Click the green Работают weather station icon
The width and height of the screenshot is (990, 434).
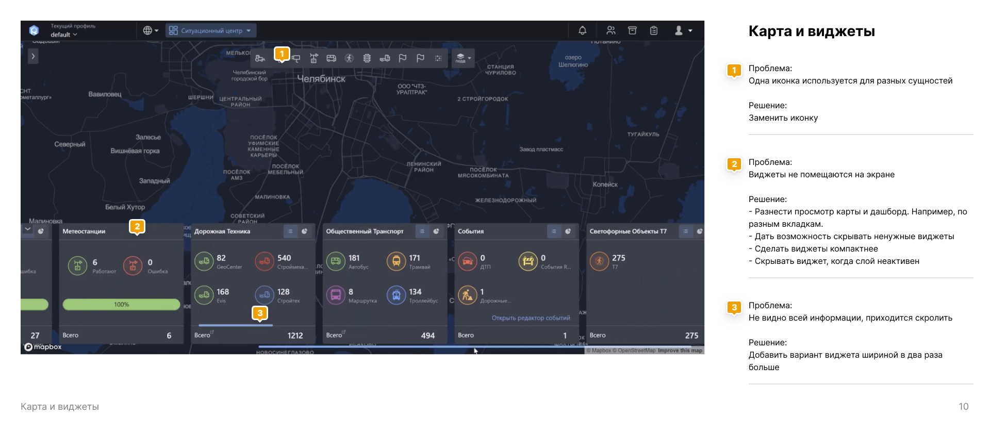pyautogui.click(x=77, y=266)
